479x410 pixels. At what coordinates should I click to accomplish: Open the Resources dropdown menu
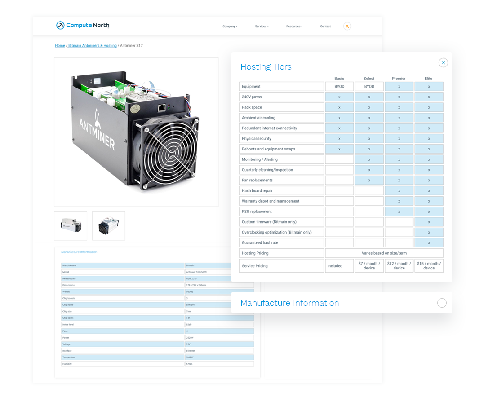(x=294, y=26)
